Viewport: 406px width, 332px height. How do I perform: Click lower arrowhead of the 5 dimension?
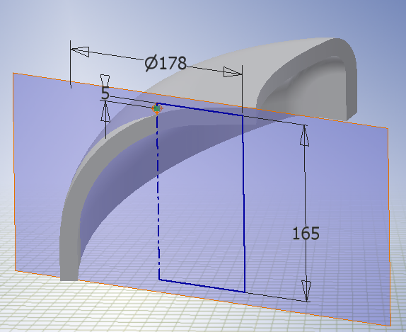click(105, 111)
